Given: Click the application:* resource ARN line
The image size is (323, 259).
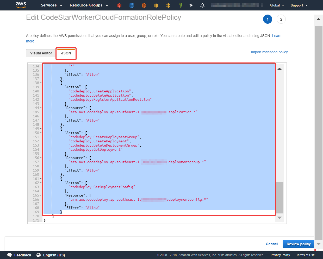Looking at the screenshot, I should click(x=133, y=112).
